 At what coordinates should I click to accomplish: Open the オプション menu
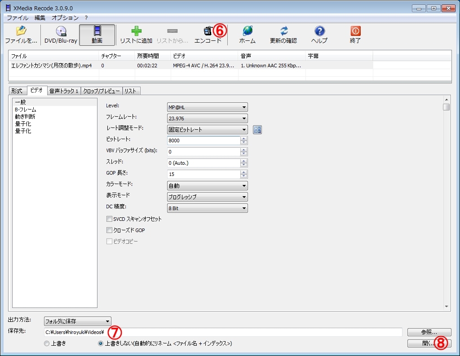click(65, 18)
